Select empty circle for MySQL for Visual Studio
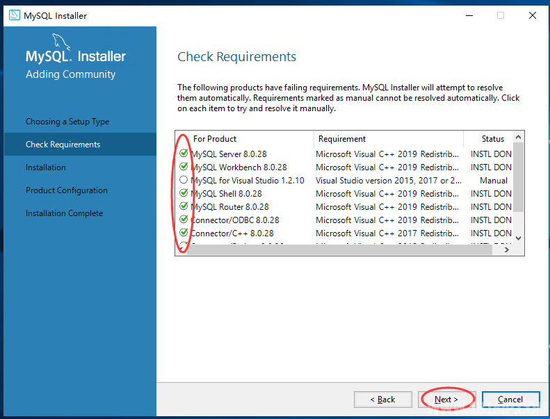This screenshot has height=419, width=550. click(184, 180)
